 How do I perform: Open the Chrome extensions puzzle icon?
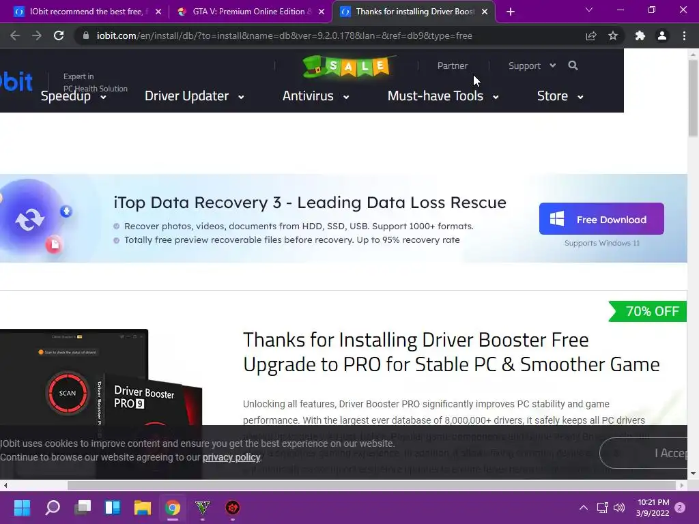coord(640,35)
